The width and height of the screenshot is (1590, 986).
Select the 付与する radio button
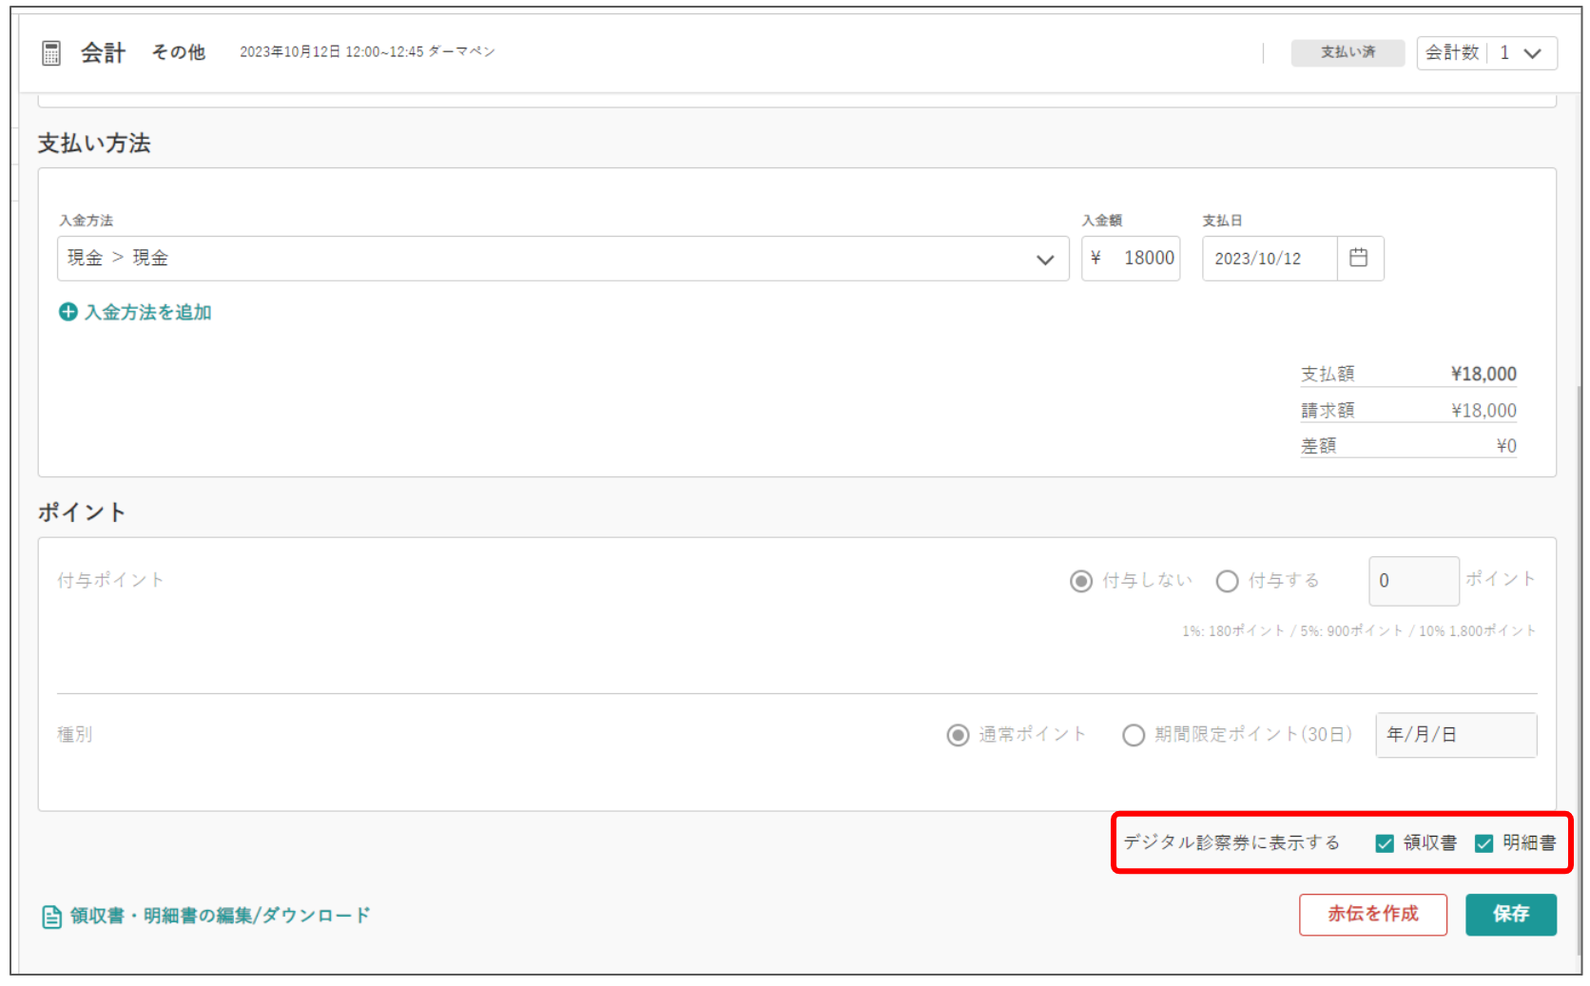(x=1227, y=581)
